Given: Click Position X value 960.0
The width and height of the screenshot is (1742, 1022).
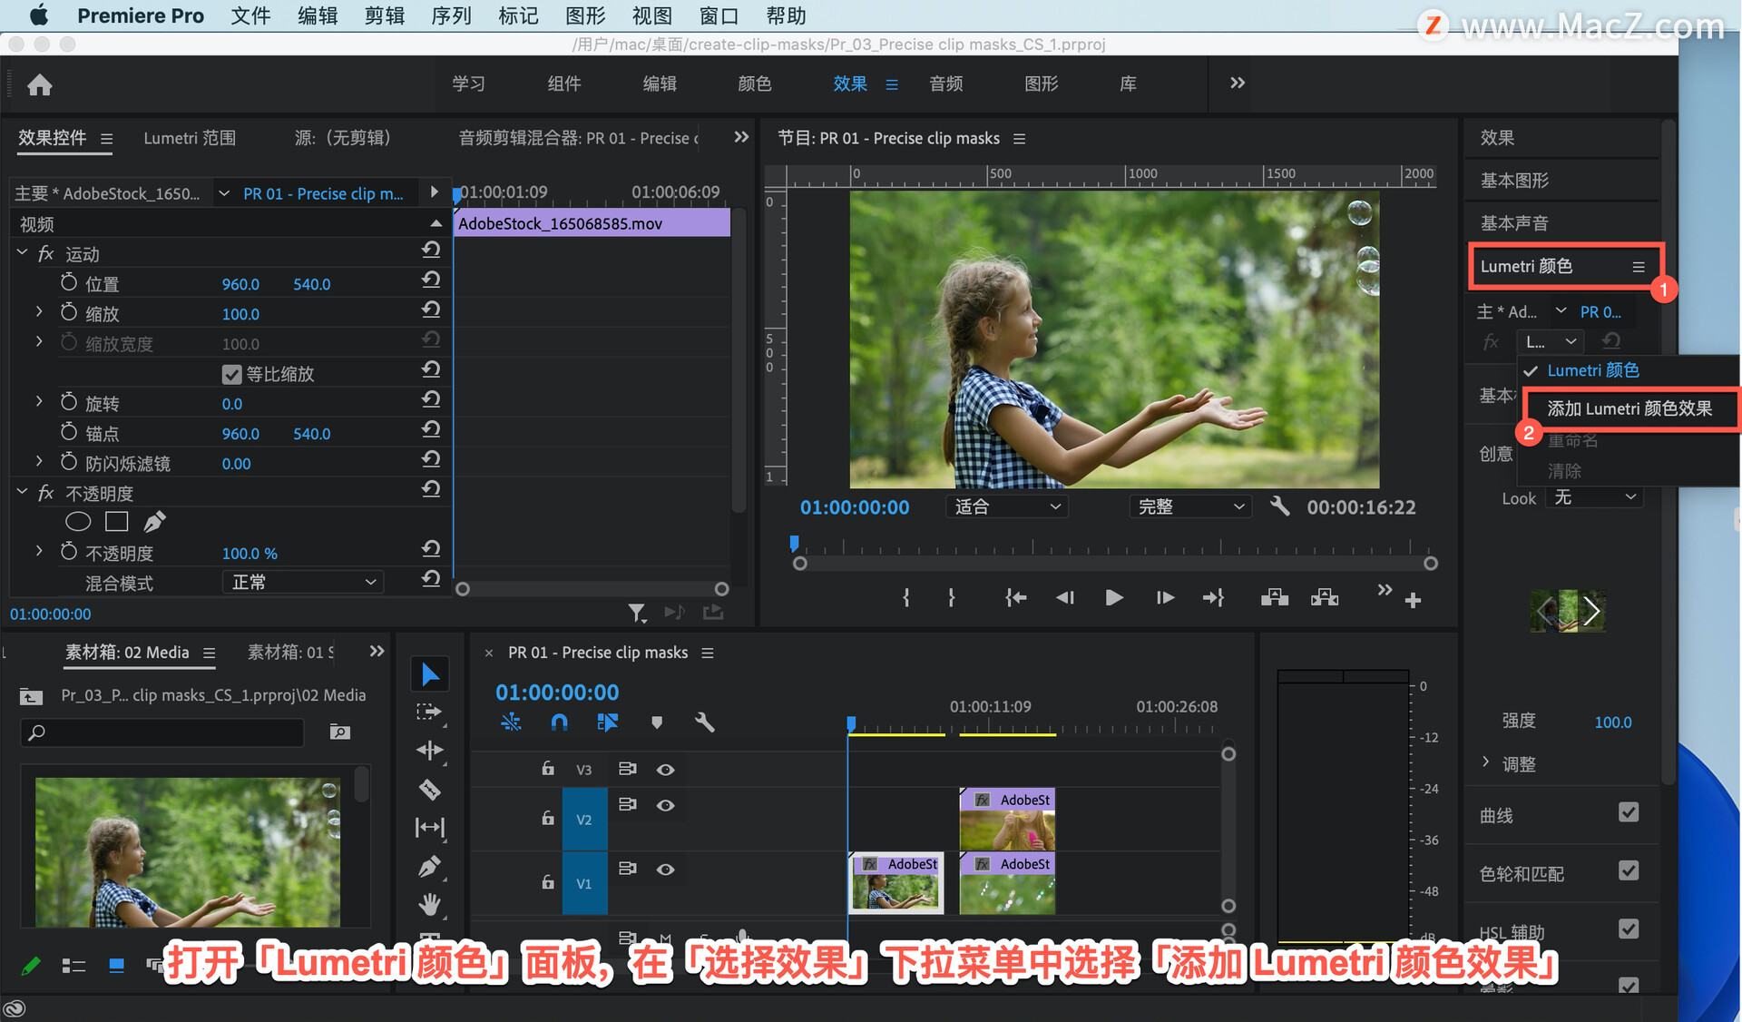Looking at the screenshot, I should [240, 284].
